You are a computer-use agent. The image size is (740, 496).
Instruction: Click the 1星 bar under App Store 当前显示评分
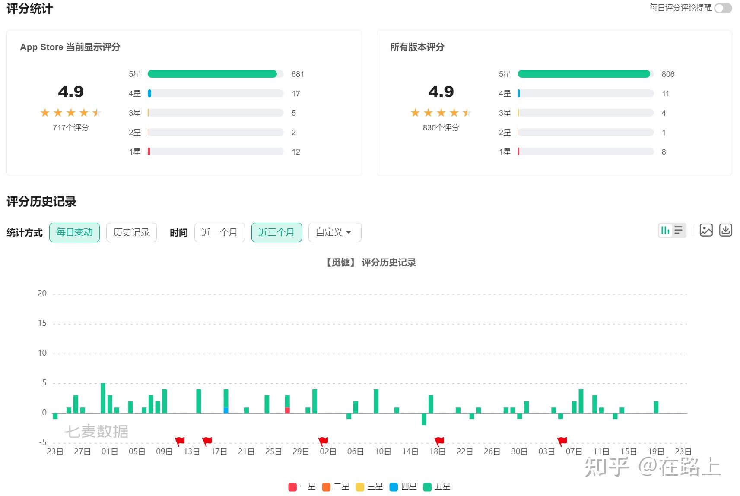click(x=216, y=152)
